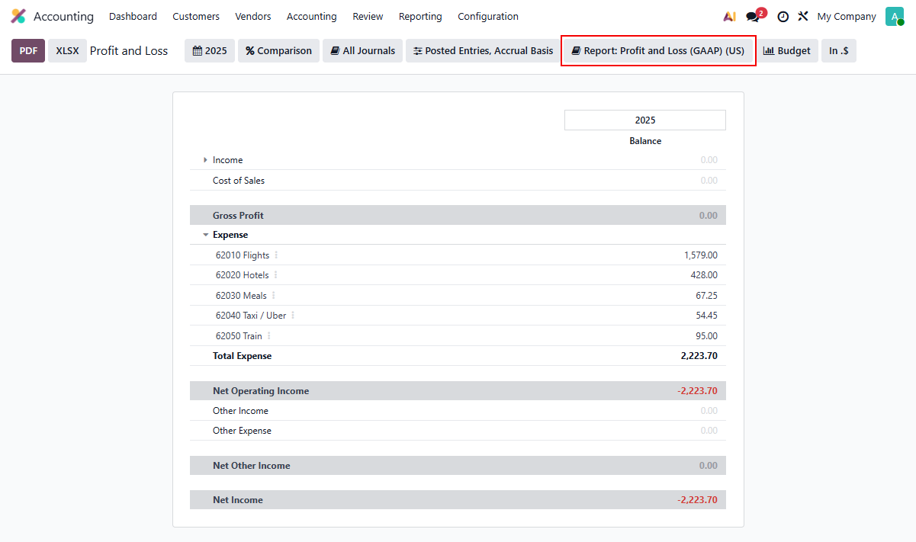
Task: Open the All Journals filter dropdown
Action: [363, 51]
